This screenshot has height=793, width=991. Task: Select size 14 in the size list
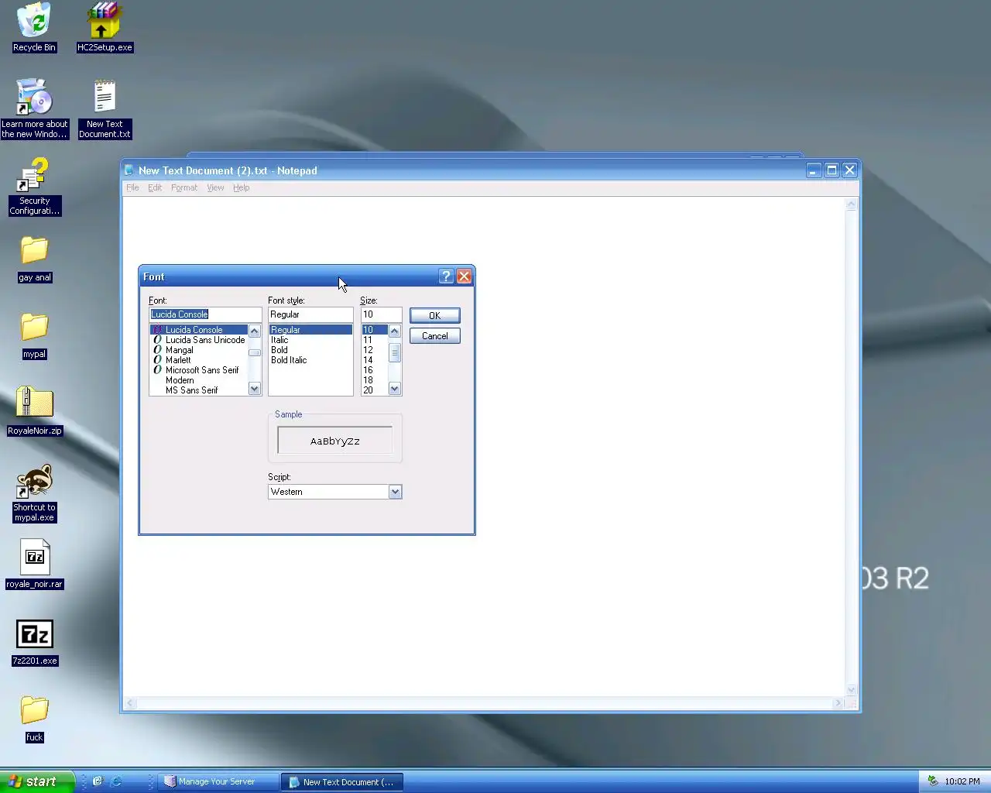click(x=374, y=360)
